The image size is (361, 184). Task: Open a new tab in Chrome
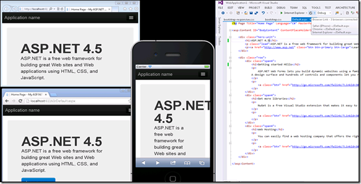[53, 94]
